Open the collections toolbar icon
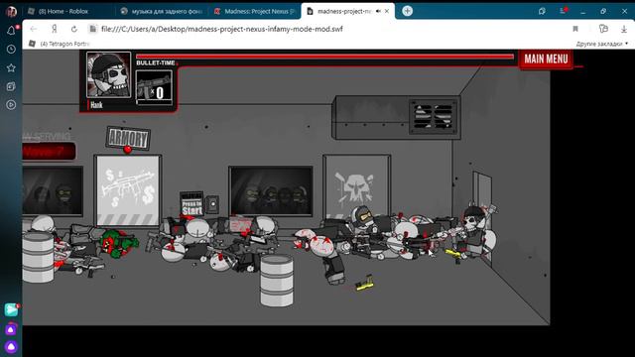Image resolution: width=635 pixels, height=357 pixels. (603, 29)
